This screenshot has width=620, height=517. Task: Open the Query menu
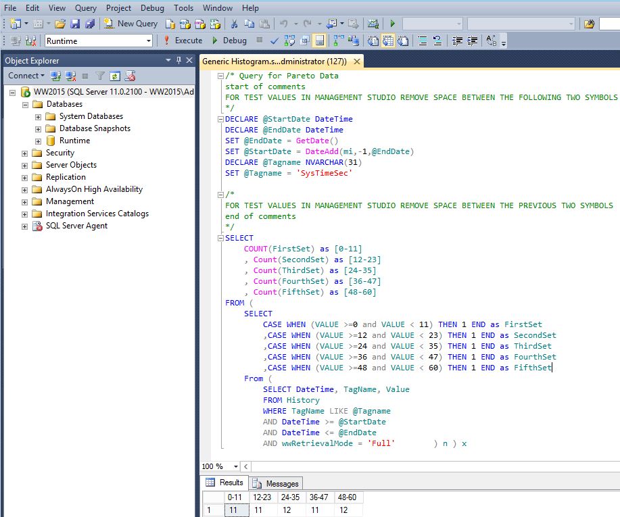pos(86,8)
